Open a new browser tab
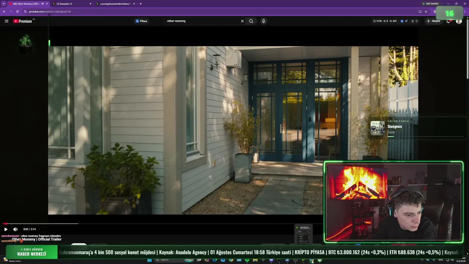The width and height of the screenshot is (469, 264). tap(141, 4)
